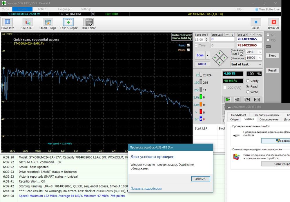290x202 pixels.
Task: Expand the block size 2048 dropdown
Action: click(x=260, y=52)
